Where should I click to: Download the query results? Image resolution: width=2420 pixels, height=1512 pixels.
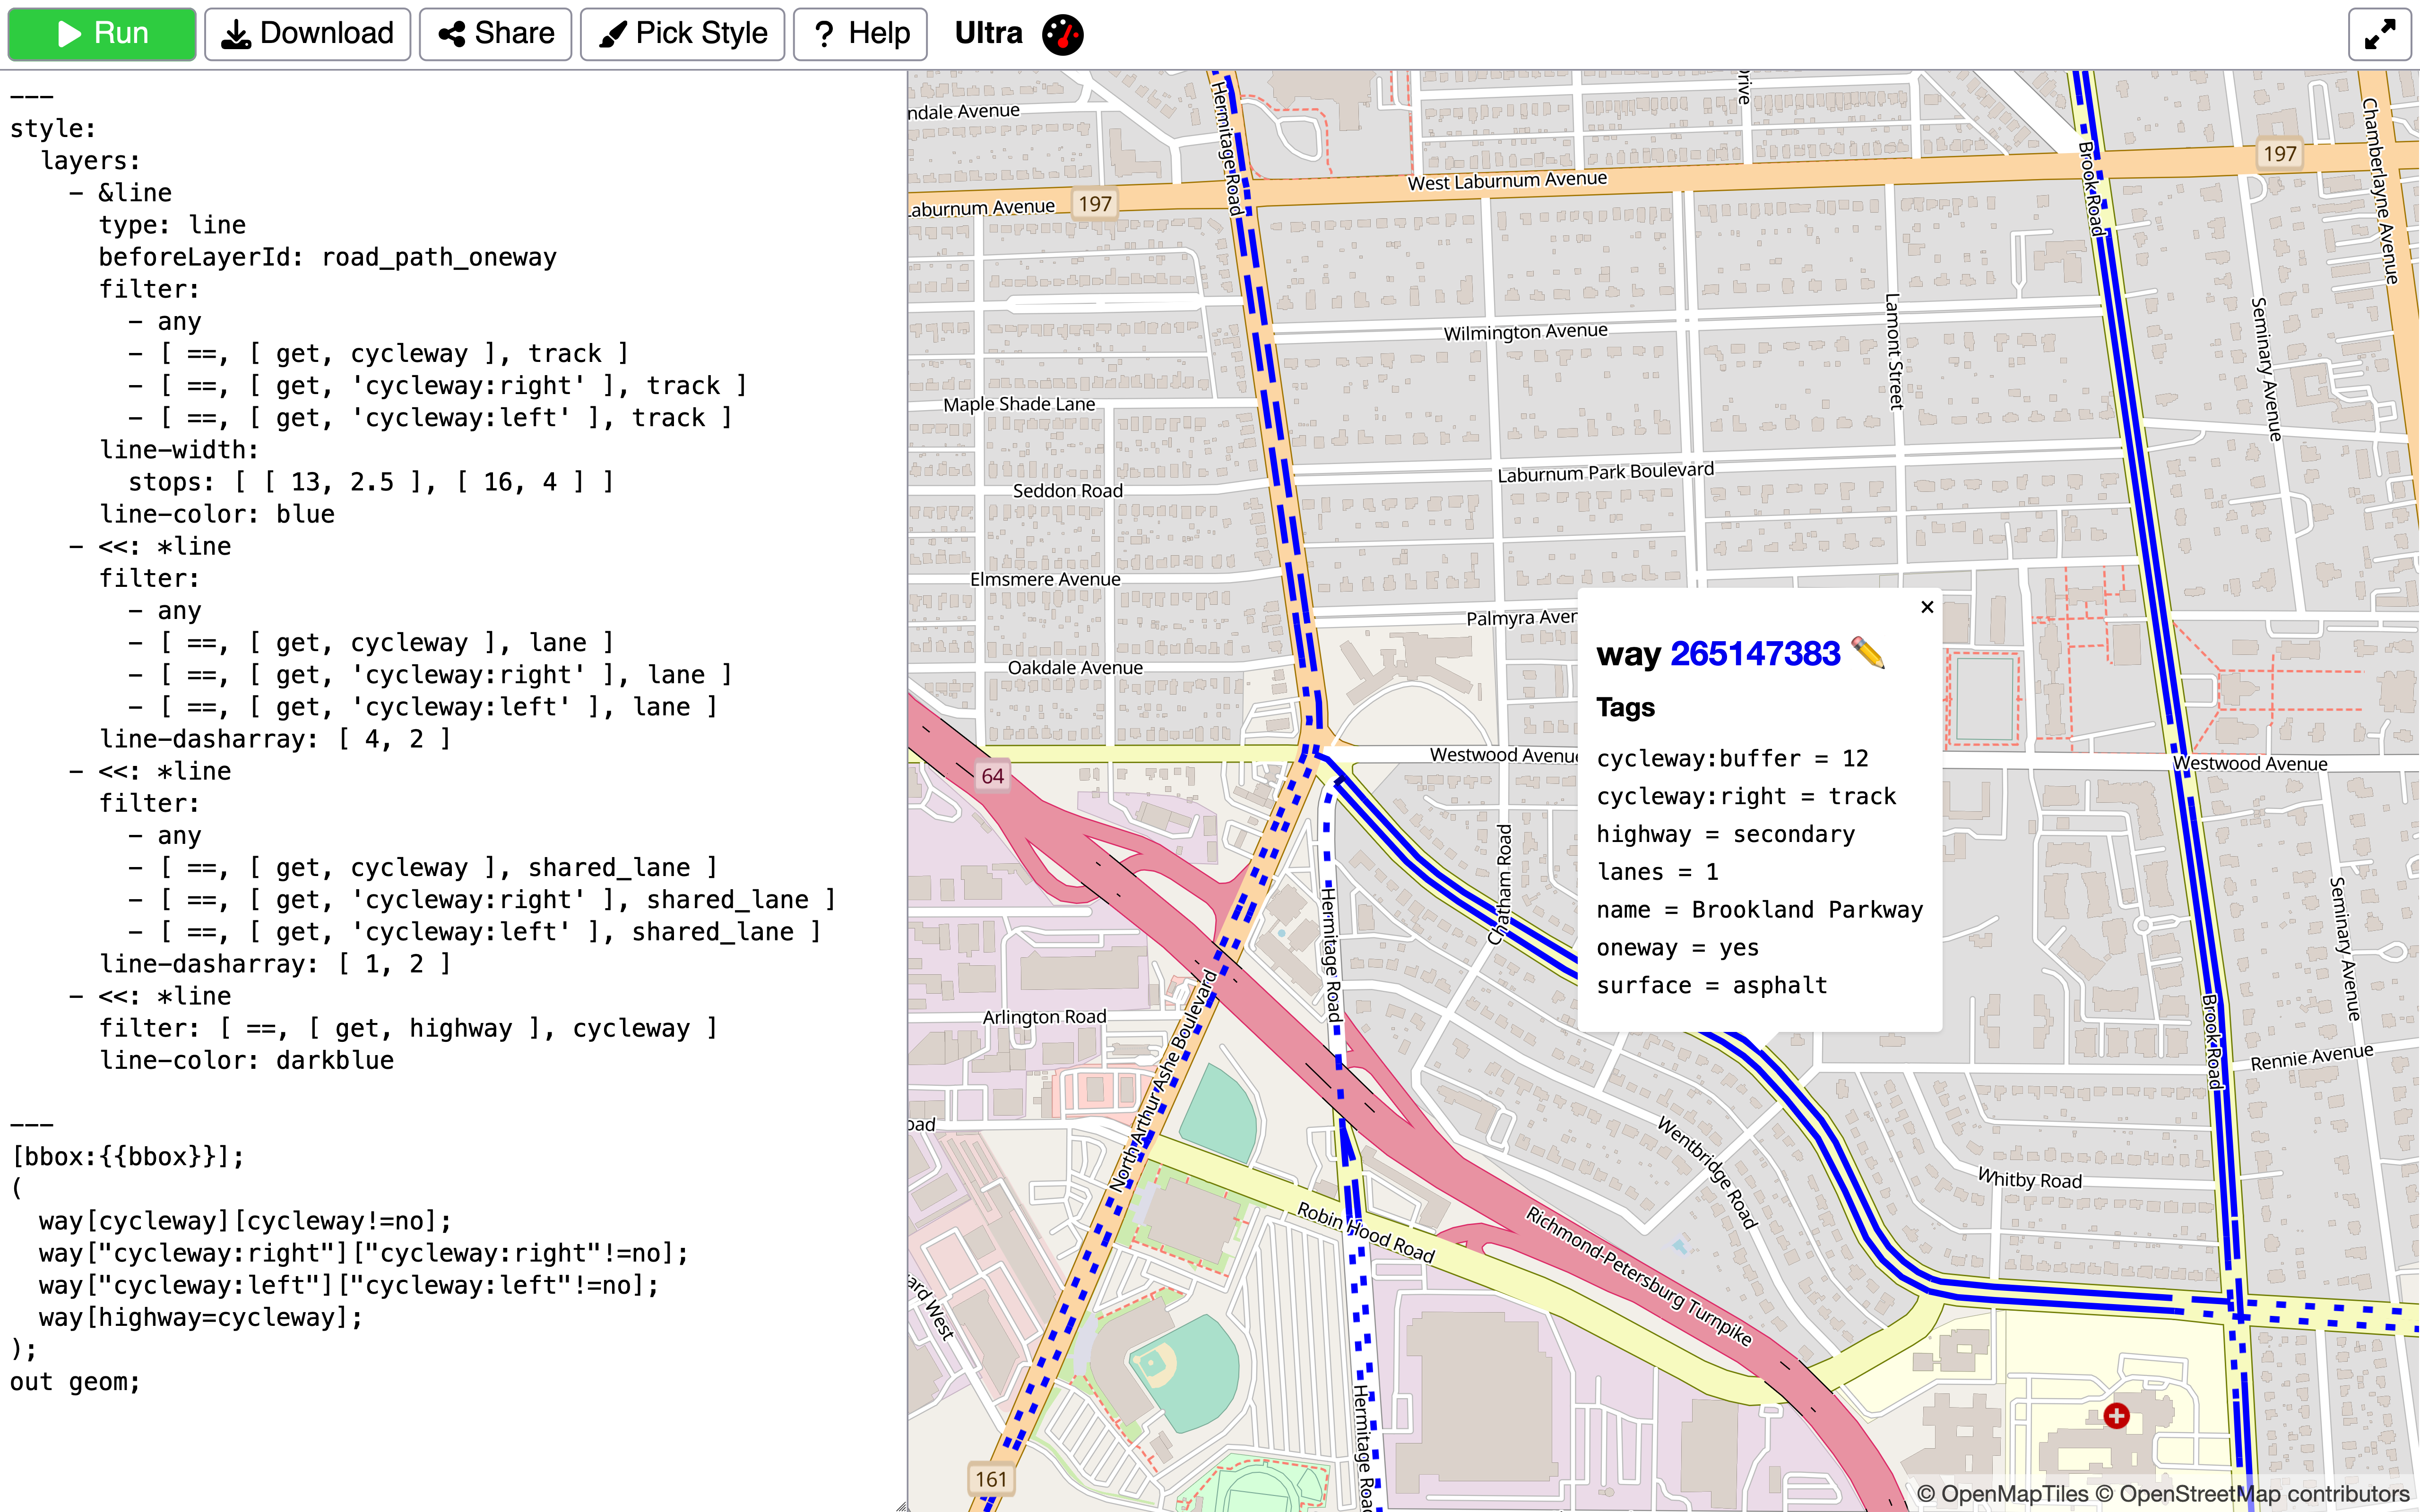307,34
